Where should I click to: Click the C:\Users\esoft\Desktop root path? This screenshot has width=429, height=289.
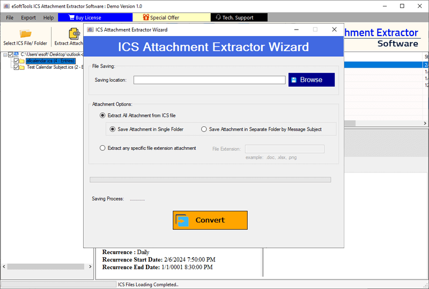(x=51, y=54)
